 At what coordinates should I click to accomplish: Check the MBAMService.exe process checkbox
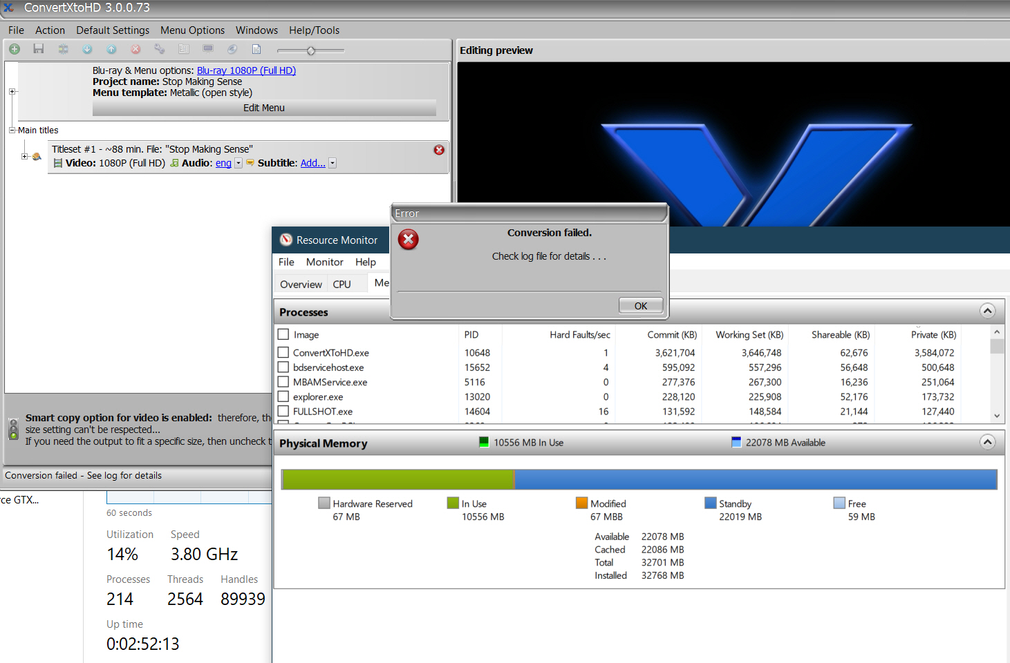(283, 382)
